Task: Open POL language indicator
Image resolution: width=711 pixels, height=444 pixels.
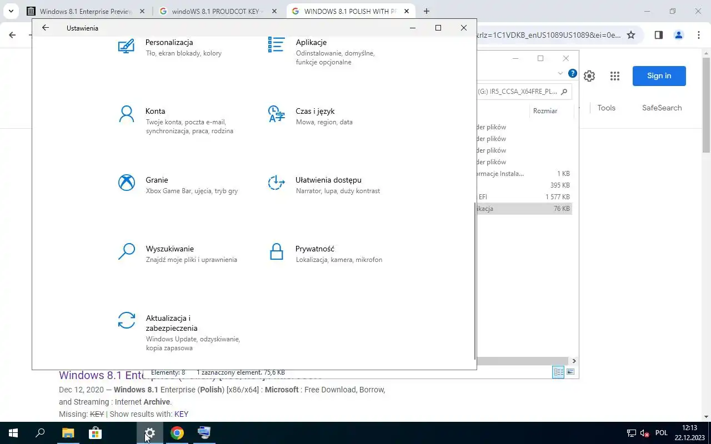Action: click(x=661, y=433)
